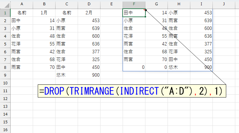The image size is (239, 133).
Task: Select empty cell E1
Action: point(111,13)
